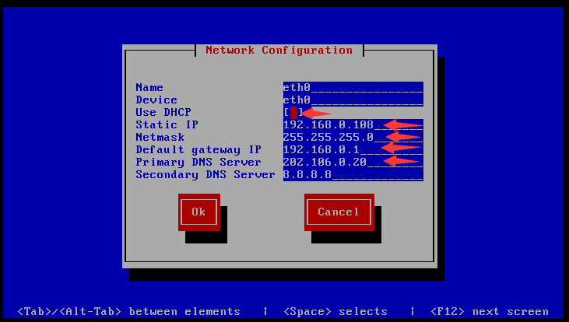The width and height of the screenshot is (569, 322).
Task: Click the Netmask label
Action: [x=160, y=138]
